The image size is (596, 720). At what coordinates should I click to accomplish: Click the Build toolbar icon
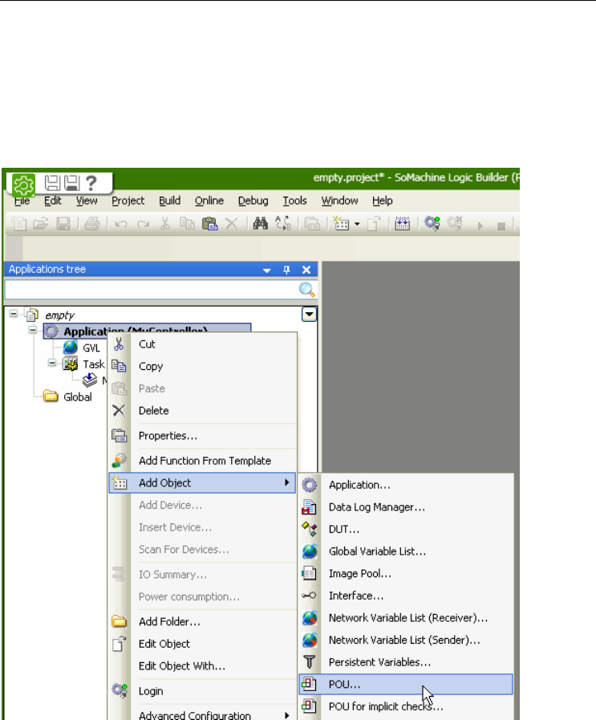tap(403, 224)
